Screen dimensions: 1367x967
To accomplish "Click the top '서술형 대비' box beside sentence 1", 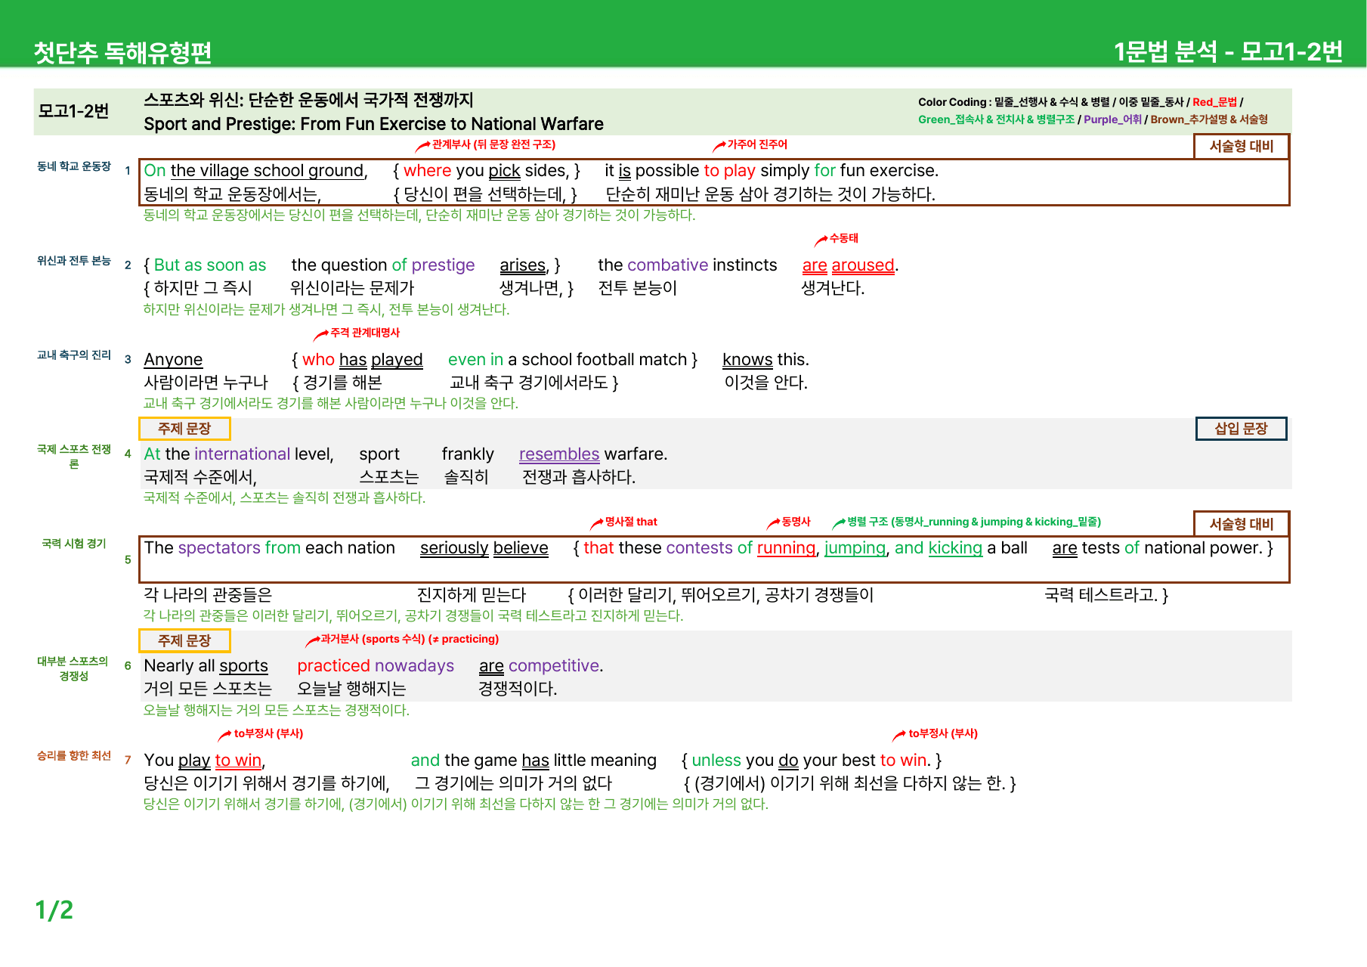I will 1242,146.
